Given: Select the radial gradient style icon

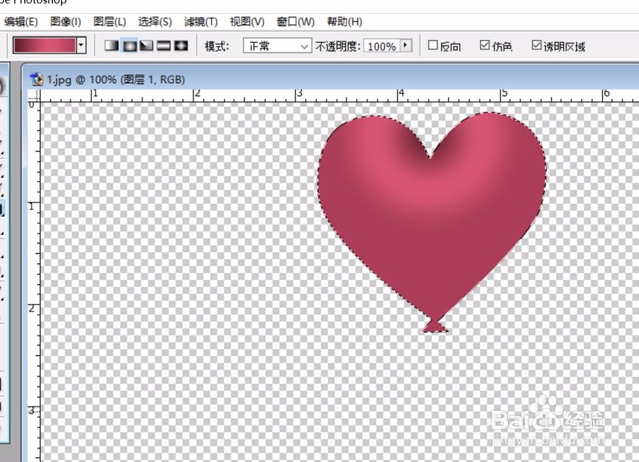Looking at the screenshot, I should (130, 45).
